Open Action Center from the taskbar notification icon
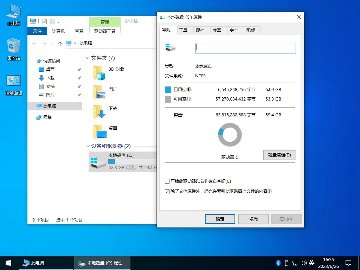The height and width of the screenshot is (270, 360). pyautogui.click(x=348, y=263)
